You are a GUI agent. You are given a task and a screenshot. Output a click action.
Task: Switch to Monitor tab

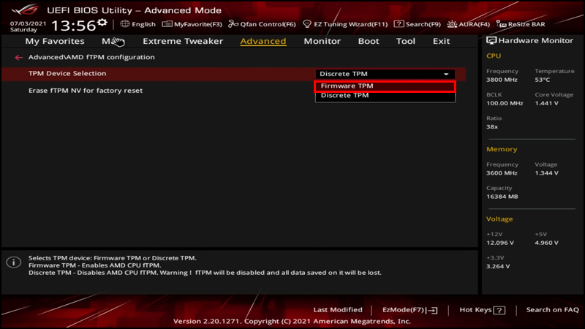[322, 41]
